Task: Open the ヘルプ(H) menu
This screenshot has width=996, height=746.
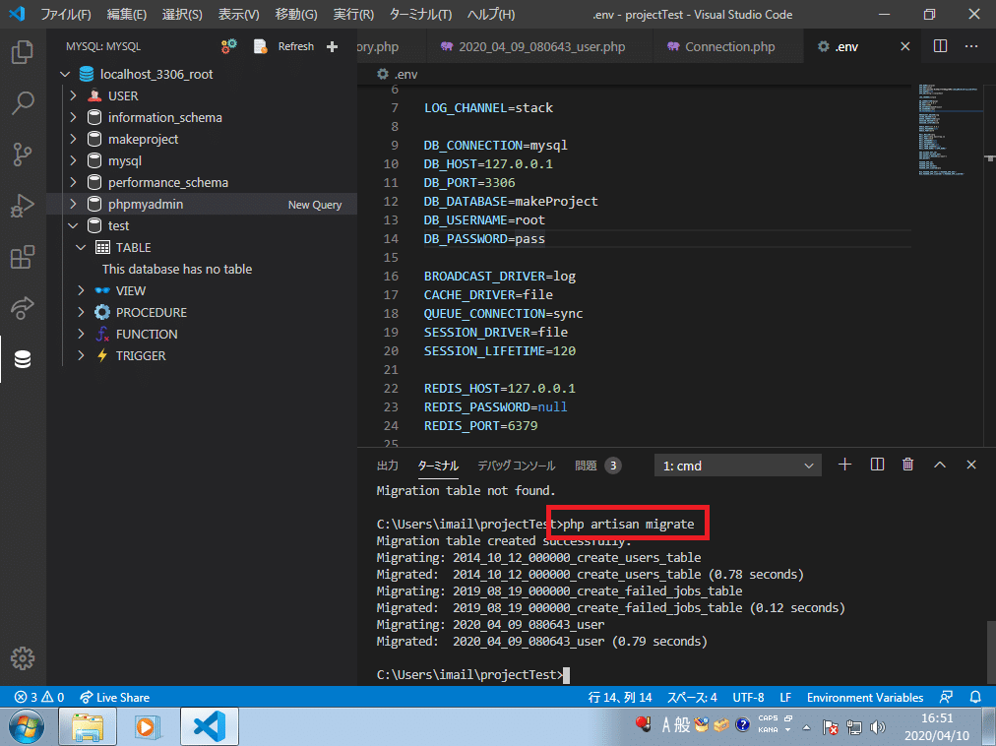Action: pos(491,14)
